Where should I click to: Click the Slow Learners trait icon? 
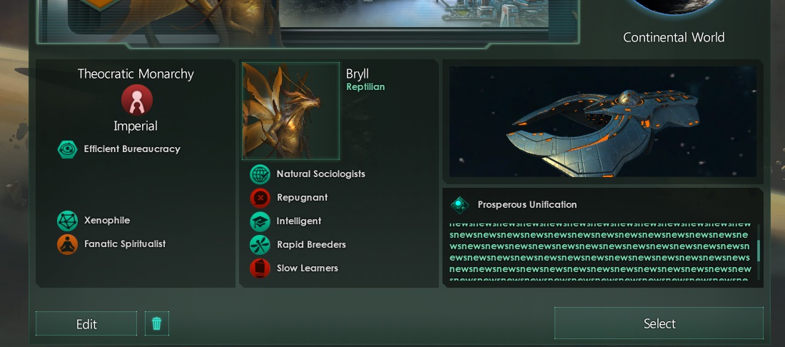[x=260, y=268]
